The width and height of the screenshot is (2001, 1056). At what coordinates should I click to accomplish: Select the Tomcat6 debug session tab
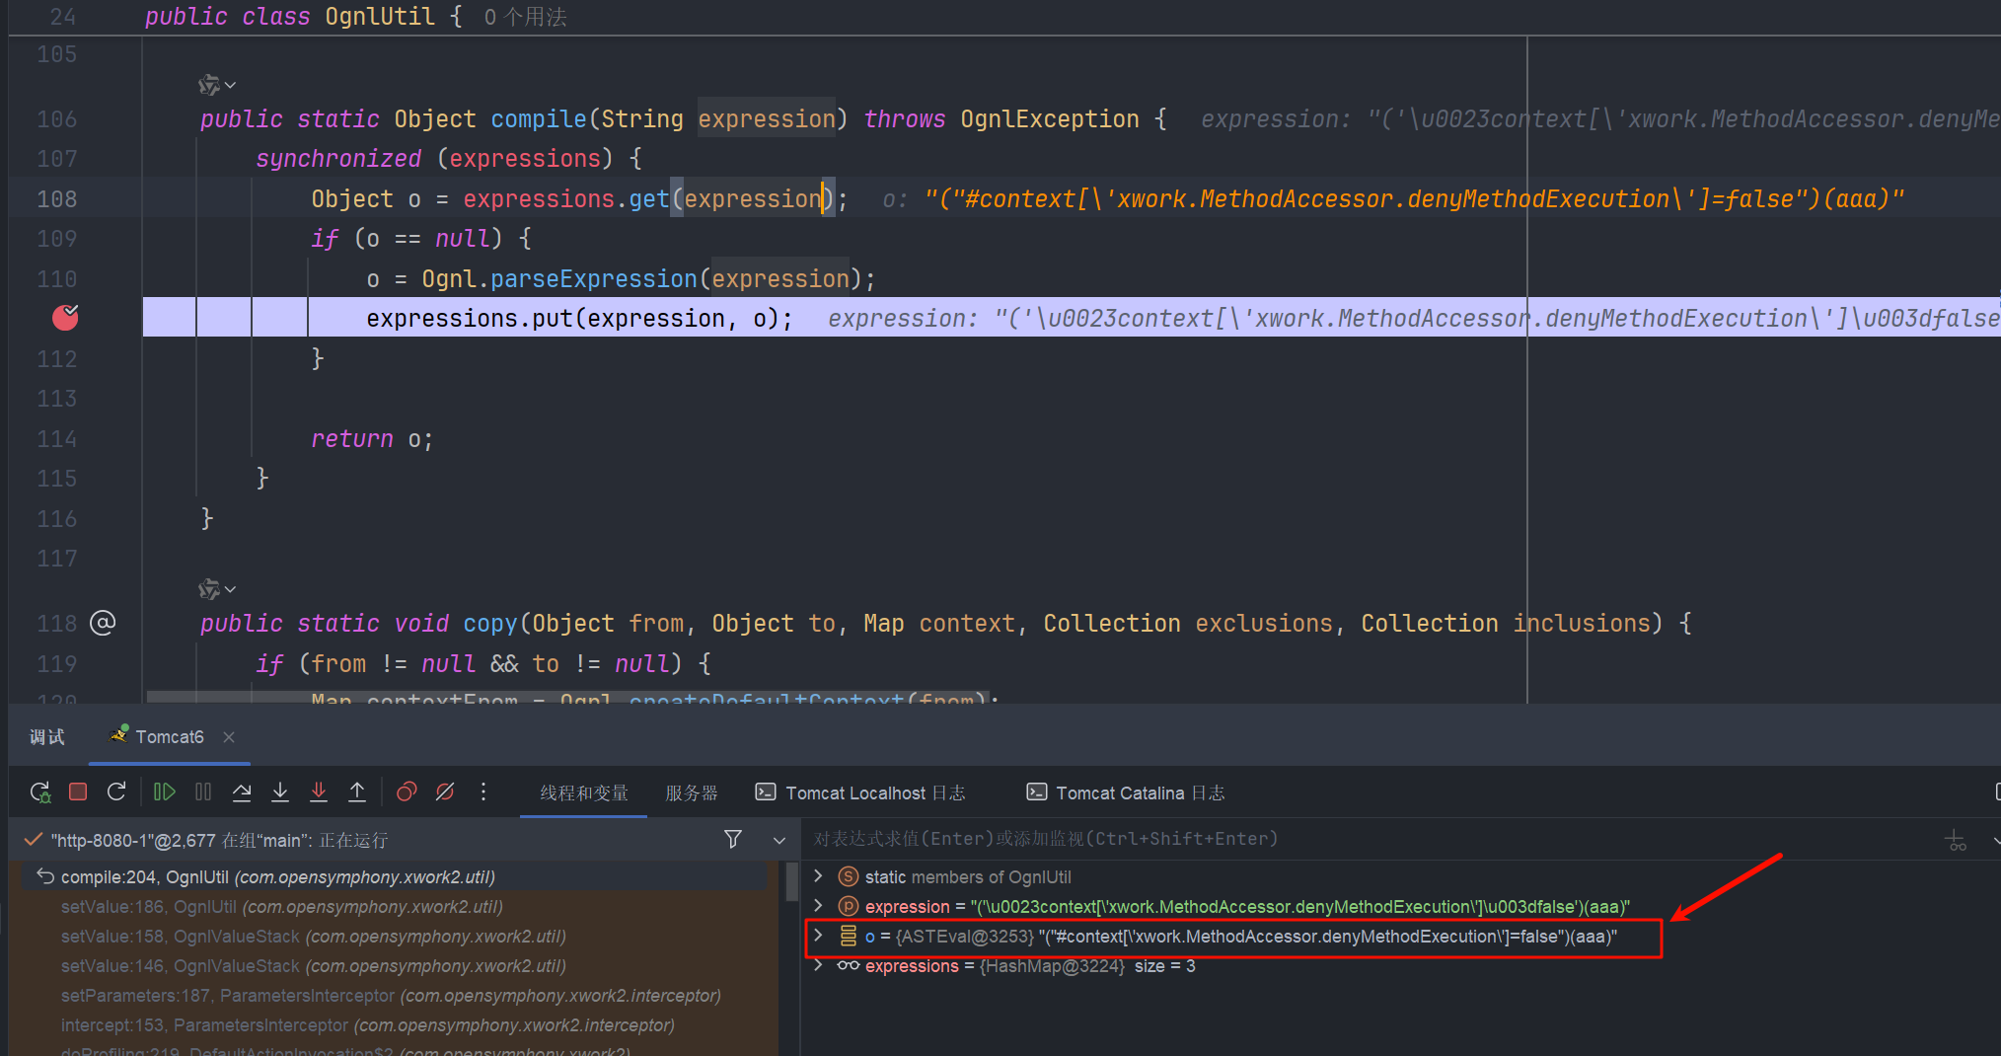pos(170,737)
